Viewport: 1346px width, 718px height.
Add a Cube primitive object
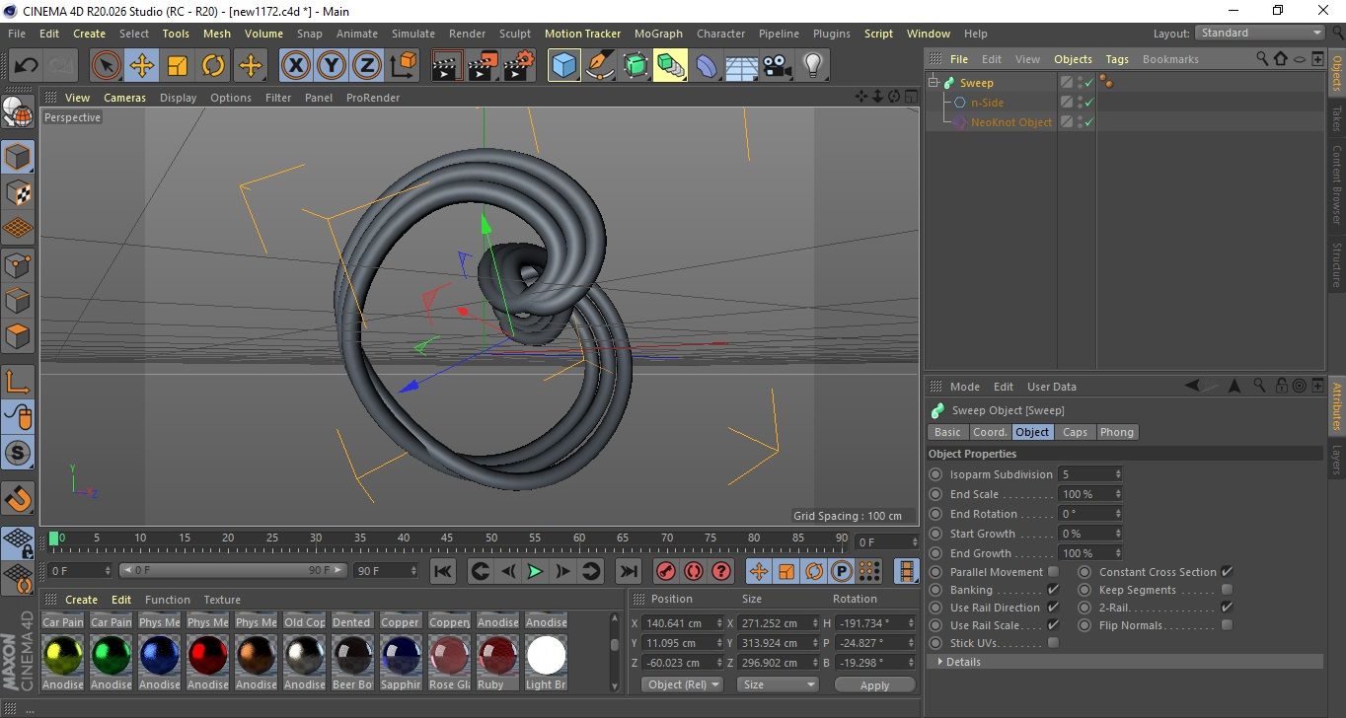coord(563,66)
